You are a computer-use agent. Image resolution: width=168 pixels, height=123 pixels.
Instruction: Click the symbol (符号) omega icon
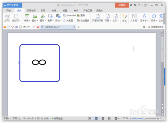pos(154,16)
